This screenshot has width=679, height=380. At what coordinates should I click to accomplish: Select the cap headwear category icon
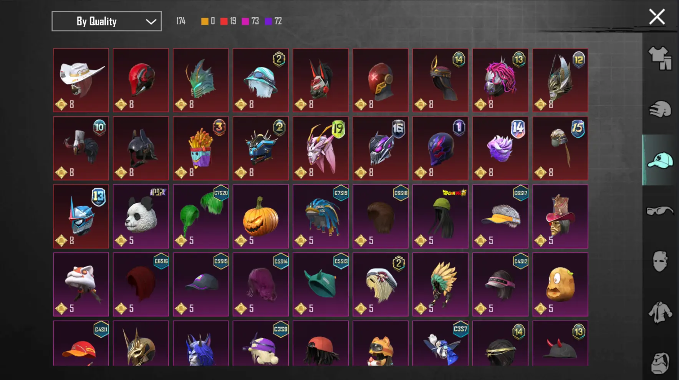tap(660, 160)
